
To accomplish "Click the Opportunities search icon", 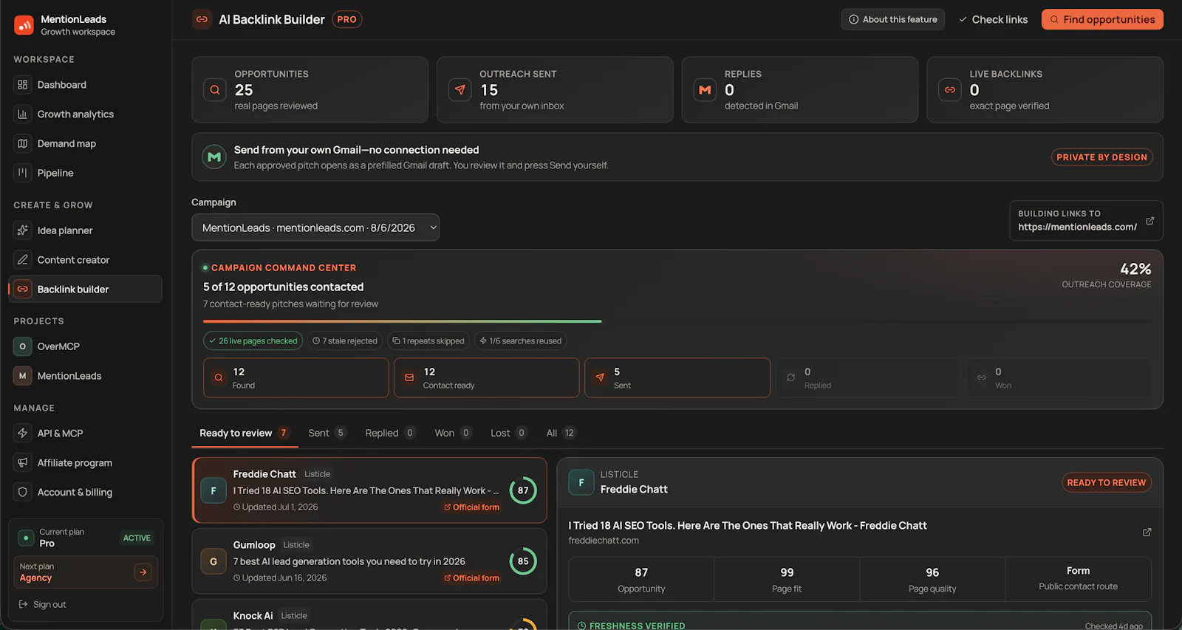I will pyautogui.click(x=215, y=90).
